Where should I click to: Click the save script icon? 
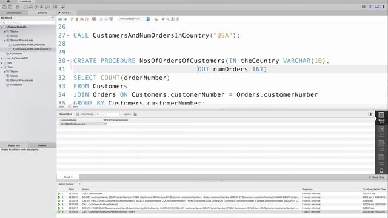(x=65, y=19)
